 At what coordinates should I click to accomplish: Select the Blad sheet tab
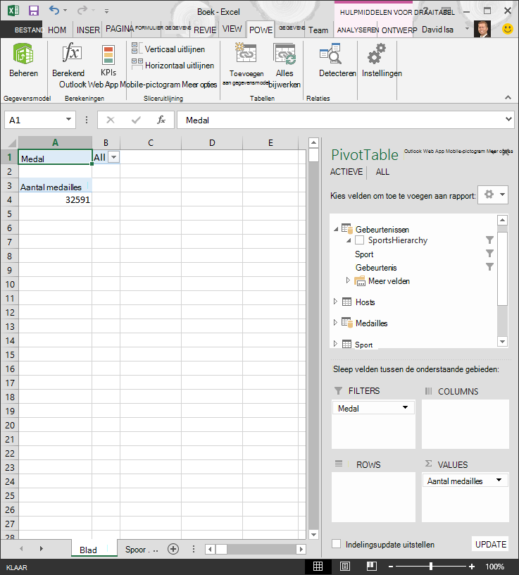coord(94,549)
